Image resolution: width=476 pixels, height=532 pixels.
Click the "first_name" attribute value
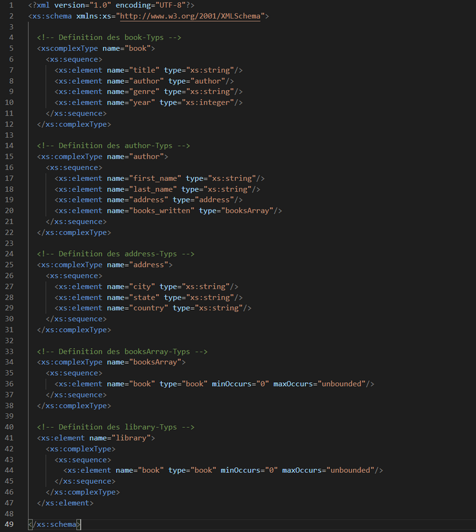tap(154, 178)
